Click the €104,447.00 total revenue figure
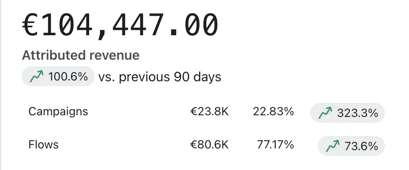This screenshot has width=409, height=170. coord(120,26)
